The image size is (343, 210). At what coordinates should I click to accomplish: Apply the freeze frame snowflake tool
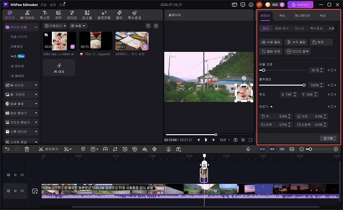pyautogui.click(x=154, y=149)
